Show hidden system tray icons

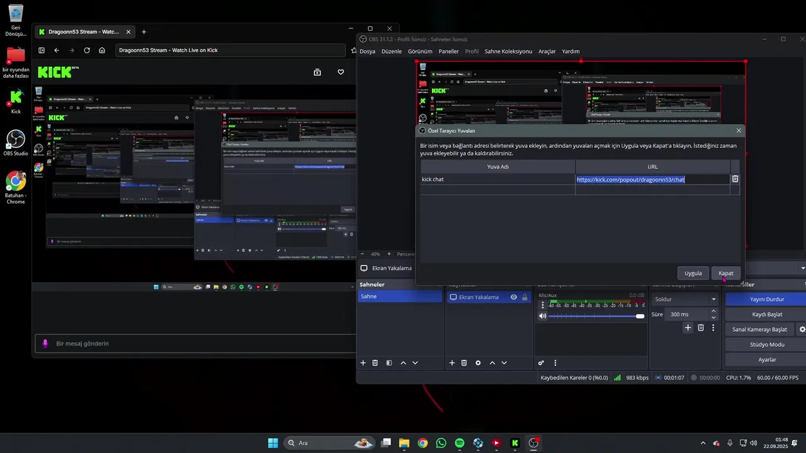[x=703, y=443]
